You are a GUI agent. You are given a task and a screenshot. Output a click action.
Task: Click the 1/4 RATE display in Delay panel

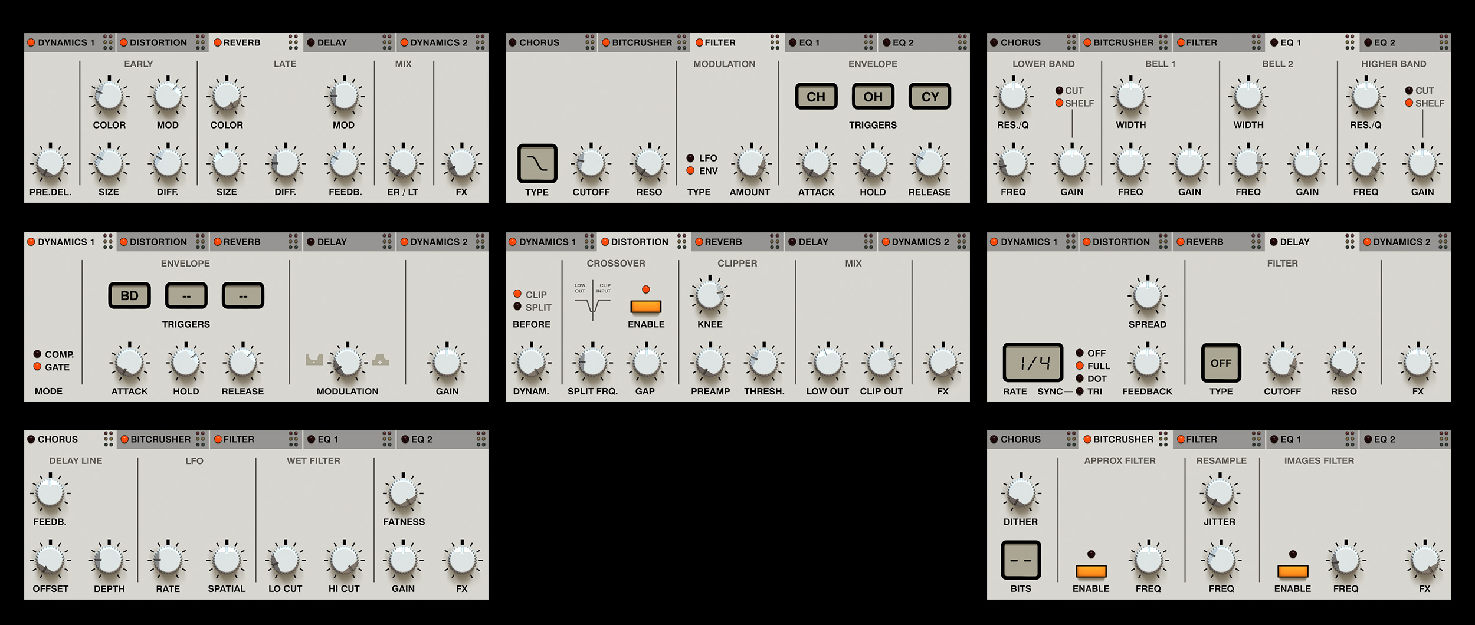(x=1033, y=363)
